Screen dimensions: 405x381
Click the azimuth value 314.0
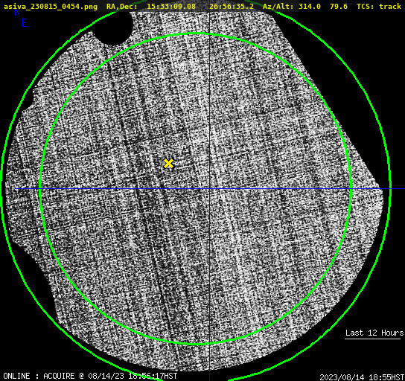coord(310,6)
